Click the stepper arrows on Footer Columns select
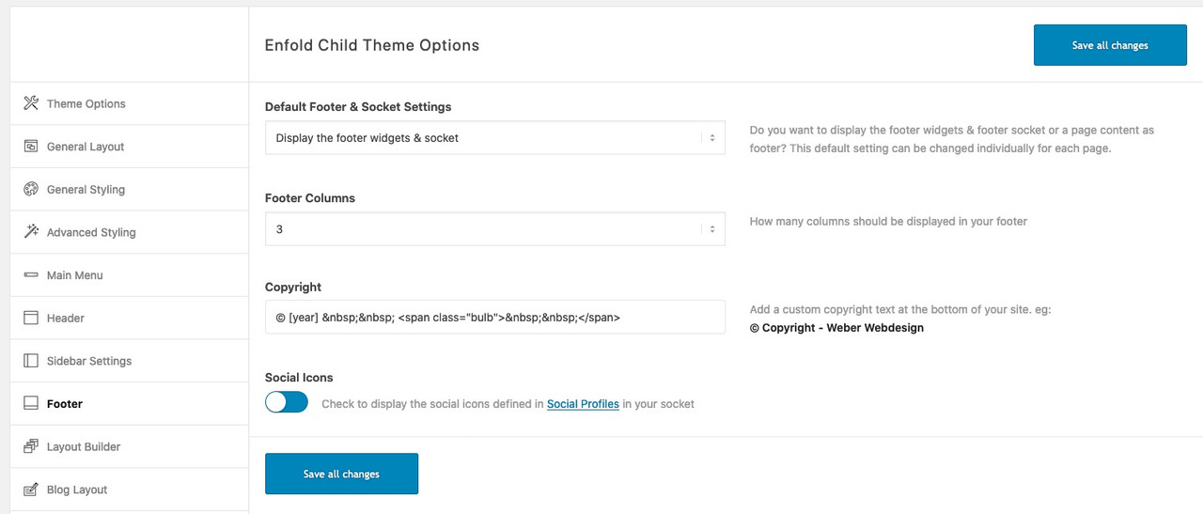Image resolution: width=1203 pixels, height=514 pixels. 712,228
